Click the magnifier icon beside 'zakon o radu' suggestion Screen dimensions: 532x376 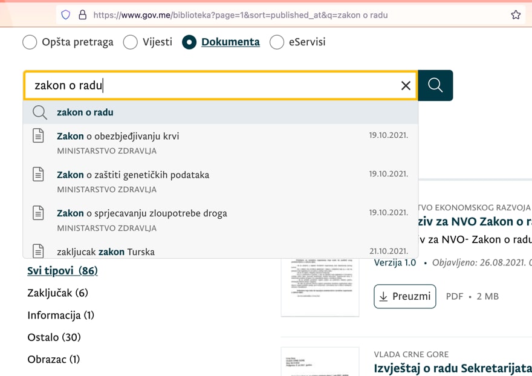(x=40, y=112)
